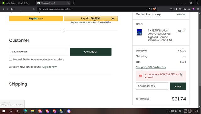
Task: Click the Corona Wall Art product thumbnail
Action: point(139,32)
